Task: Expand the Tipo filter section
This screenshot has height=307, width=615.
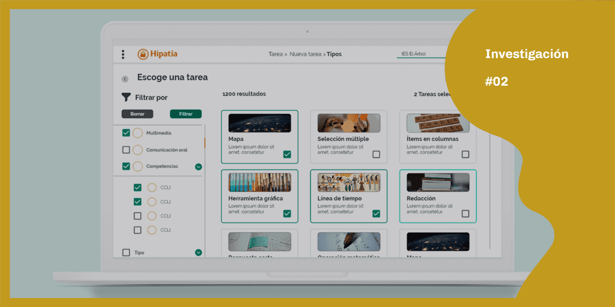Action: [198, 252]
